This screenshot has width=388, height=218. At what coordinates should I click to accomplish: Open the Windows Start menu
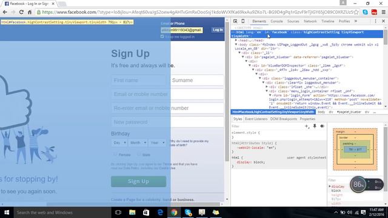[x=7, y=213]
